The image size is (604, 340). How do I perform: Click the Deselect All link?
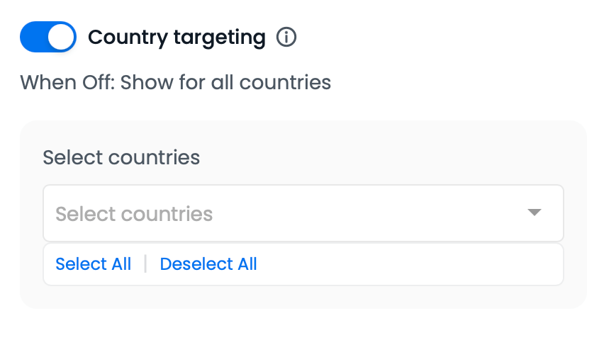pos(208,264)
